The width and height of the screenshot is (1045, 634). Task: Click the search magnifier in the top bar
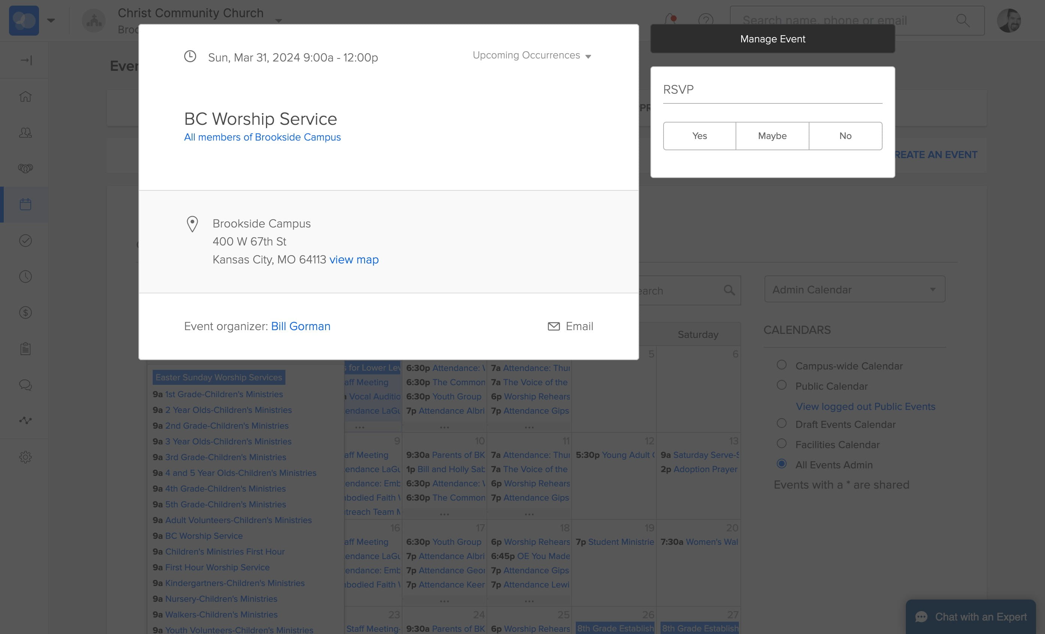[x=963, y=20]
